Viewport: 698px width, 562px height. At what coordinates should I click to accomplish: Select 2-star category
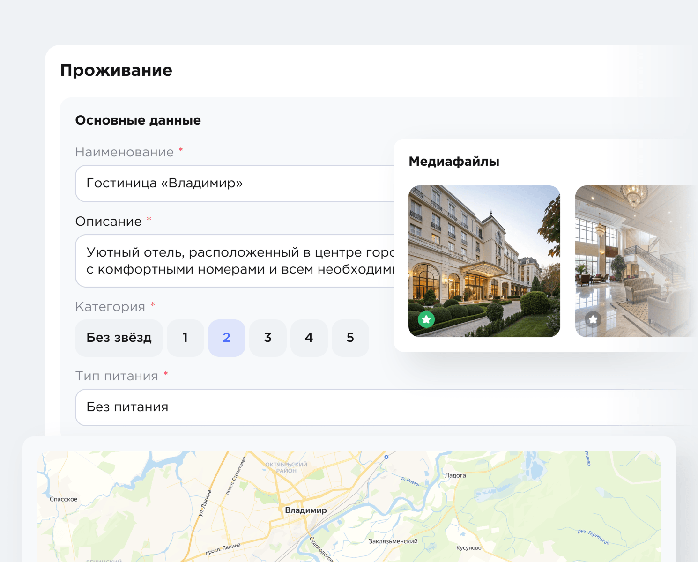tap(227, 338)
